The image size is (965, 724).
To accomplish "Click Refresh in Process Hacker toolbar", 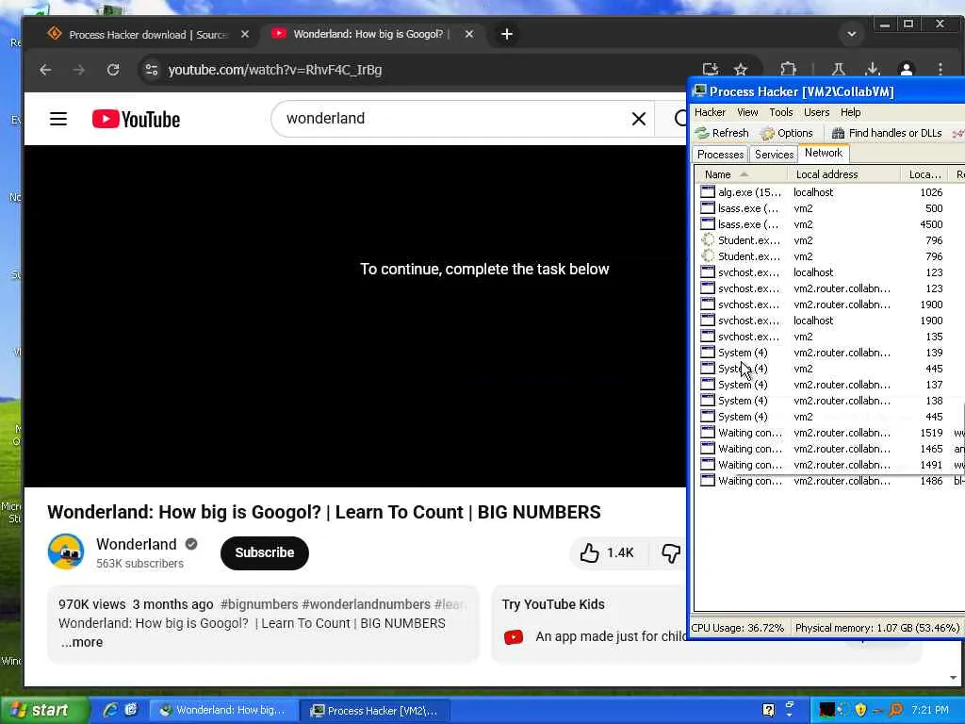I will 722,133.
